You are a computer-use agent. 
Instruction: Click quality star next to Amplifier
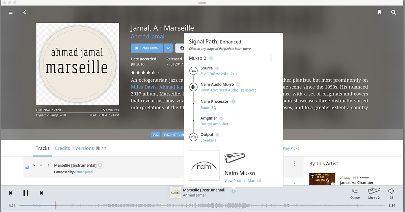pos(221,118)
